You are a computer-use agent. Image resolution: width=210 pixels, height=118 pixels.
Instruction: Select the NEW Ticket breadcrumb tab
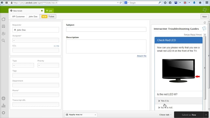click(x=48, y=16)
